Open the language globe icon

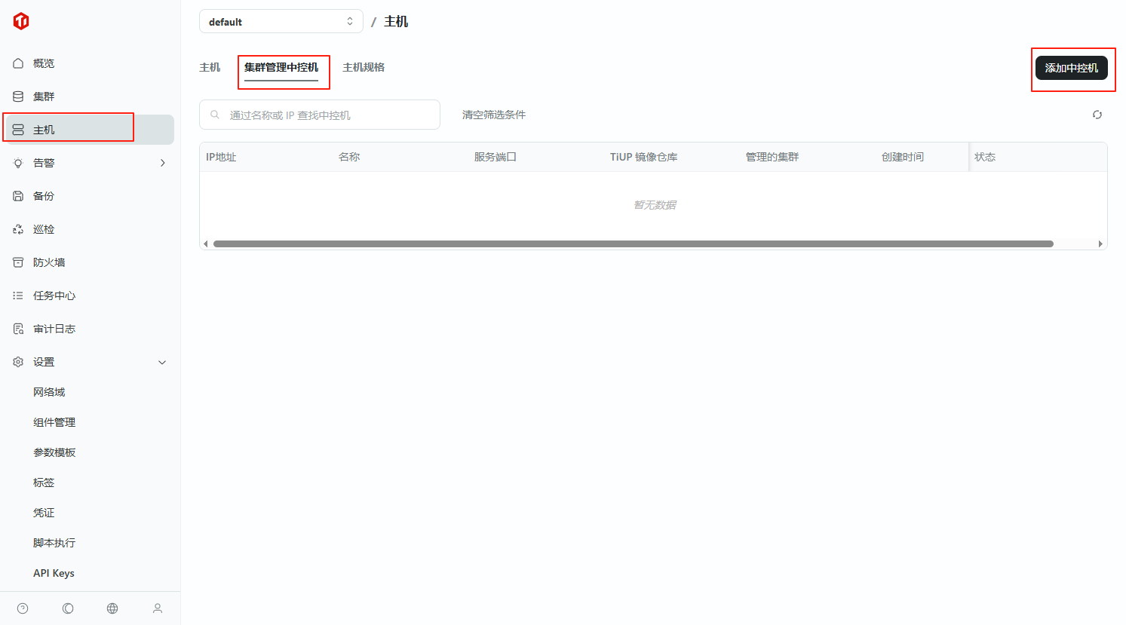[112, 608]
